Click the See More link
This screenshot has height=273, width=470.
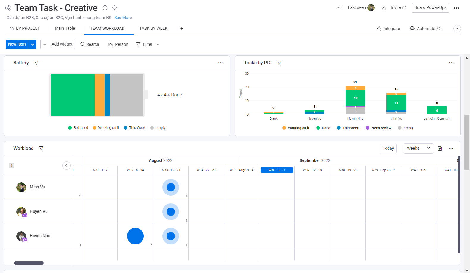123,18
